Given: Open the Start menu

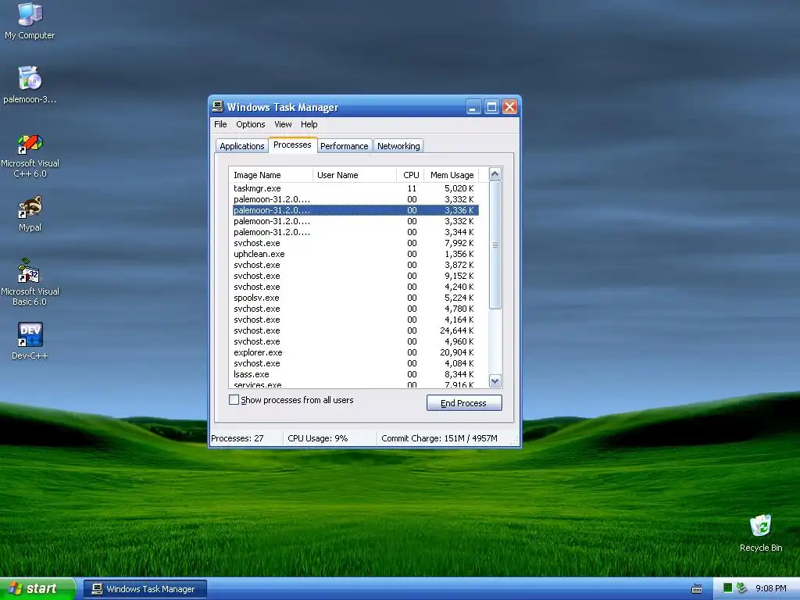Looking at the screenshot, I should click(x=37, y=589).
